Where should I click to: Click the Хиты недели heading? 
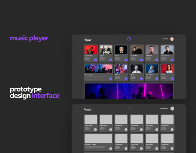tap(89, 75)
